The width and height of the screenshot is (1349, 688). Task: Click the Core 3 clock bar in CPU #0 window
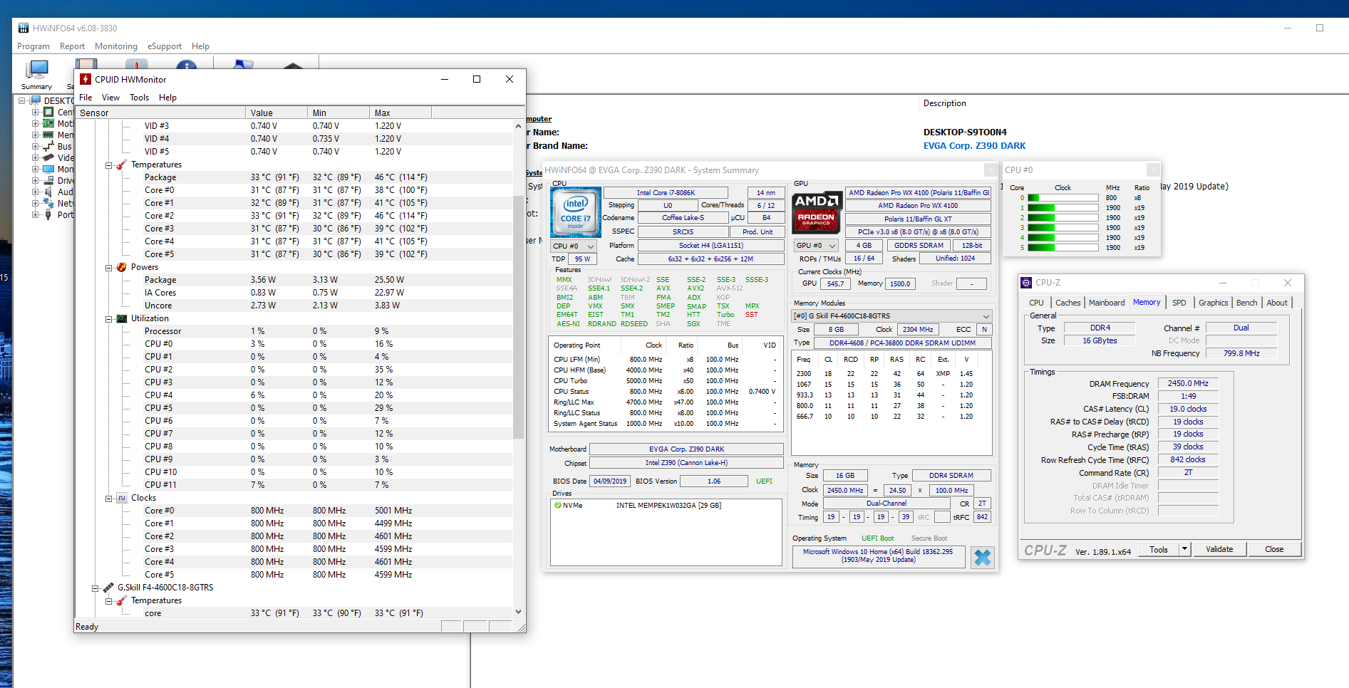coord(1063,228)
